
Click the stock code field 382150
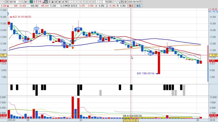(x=14, y=2)
